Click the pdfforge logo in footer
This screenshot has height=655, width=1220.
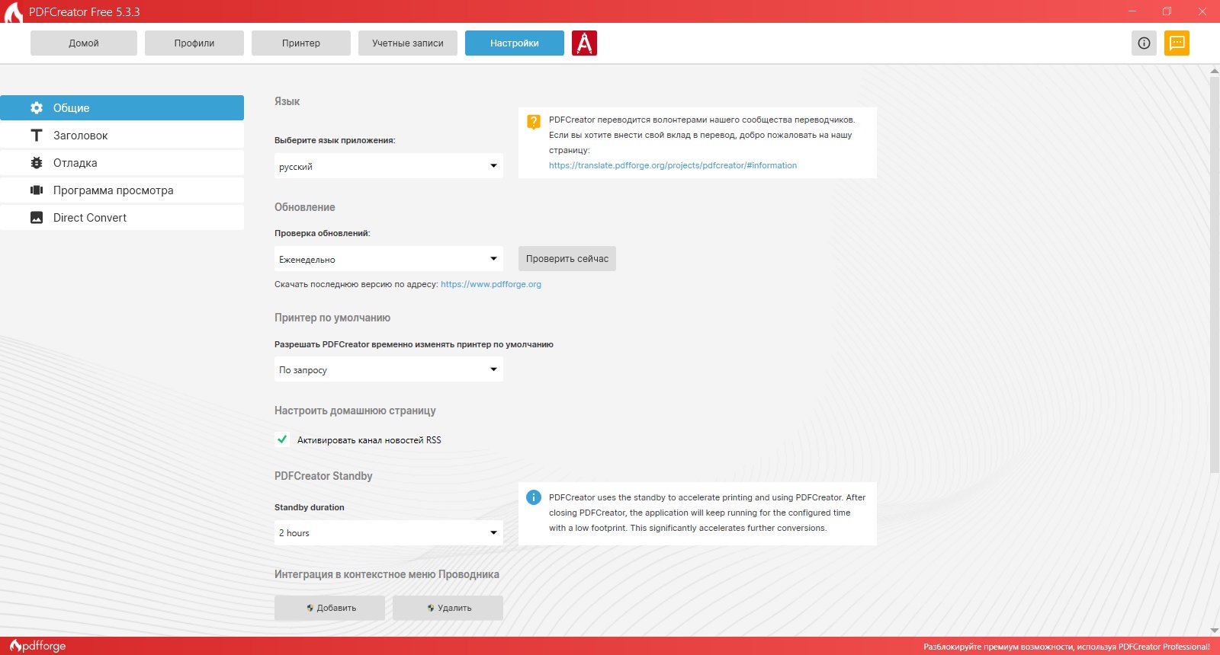pyautogui.click(x=38, y=646)
